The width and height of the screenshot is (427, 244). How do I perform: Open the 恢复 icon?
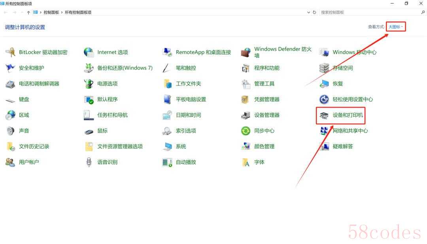tap(324, 84)
